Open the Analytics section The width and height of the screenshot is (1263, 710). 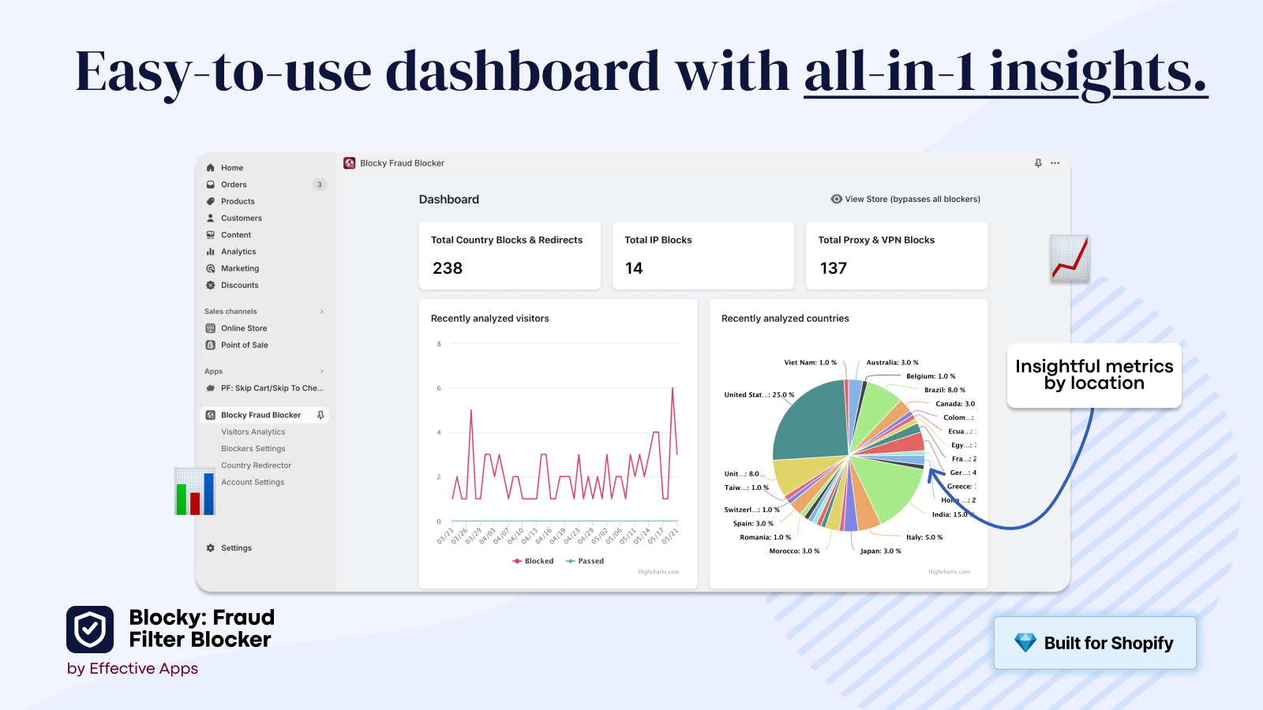tap(238, 252)
